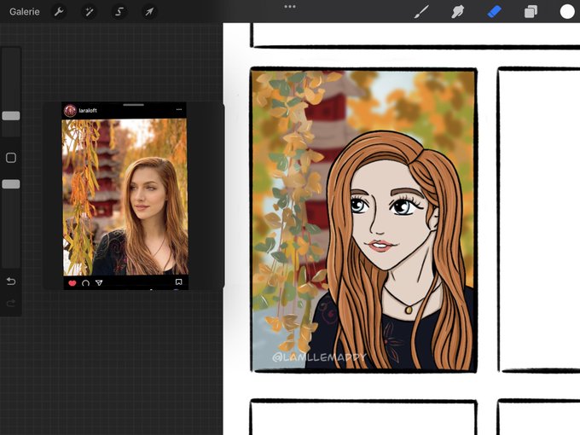Click the reference photo of the woman
The image size is (580, 435).
125,197
